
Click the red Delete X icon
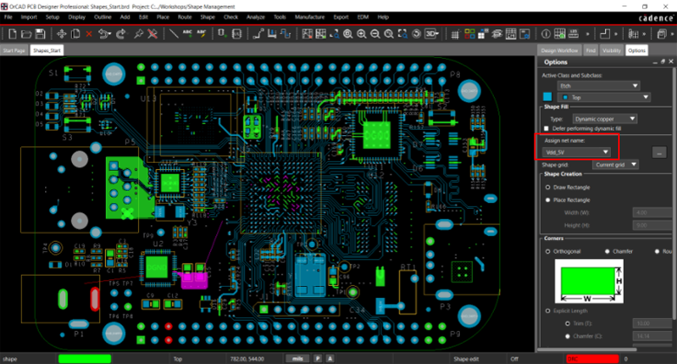(x=89, y=34)
